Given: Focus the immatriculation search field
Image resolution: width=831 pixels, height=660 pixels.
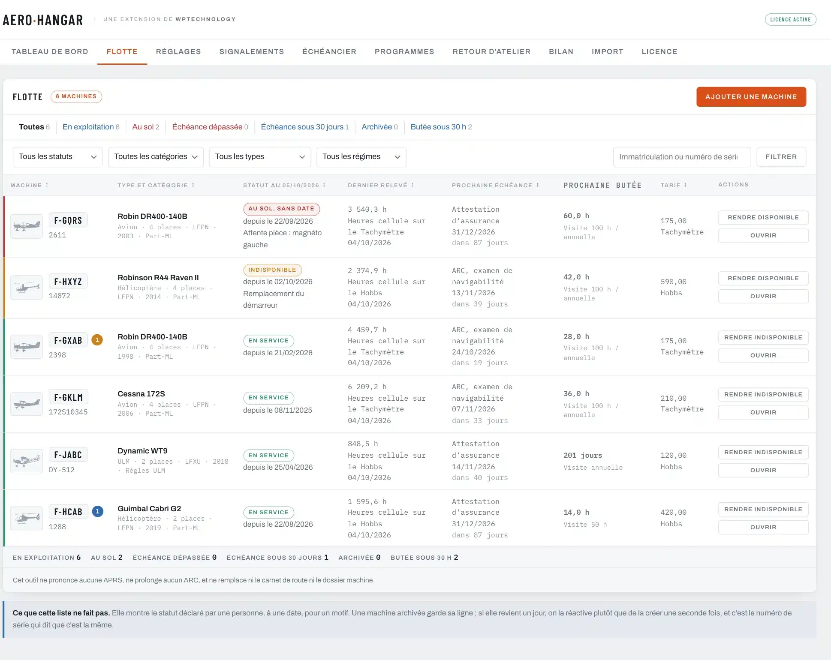Looking at the screenshot, I should [x=682, y=157].
